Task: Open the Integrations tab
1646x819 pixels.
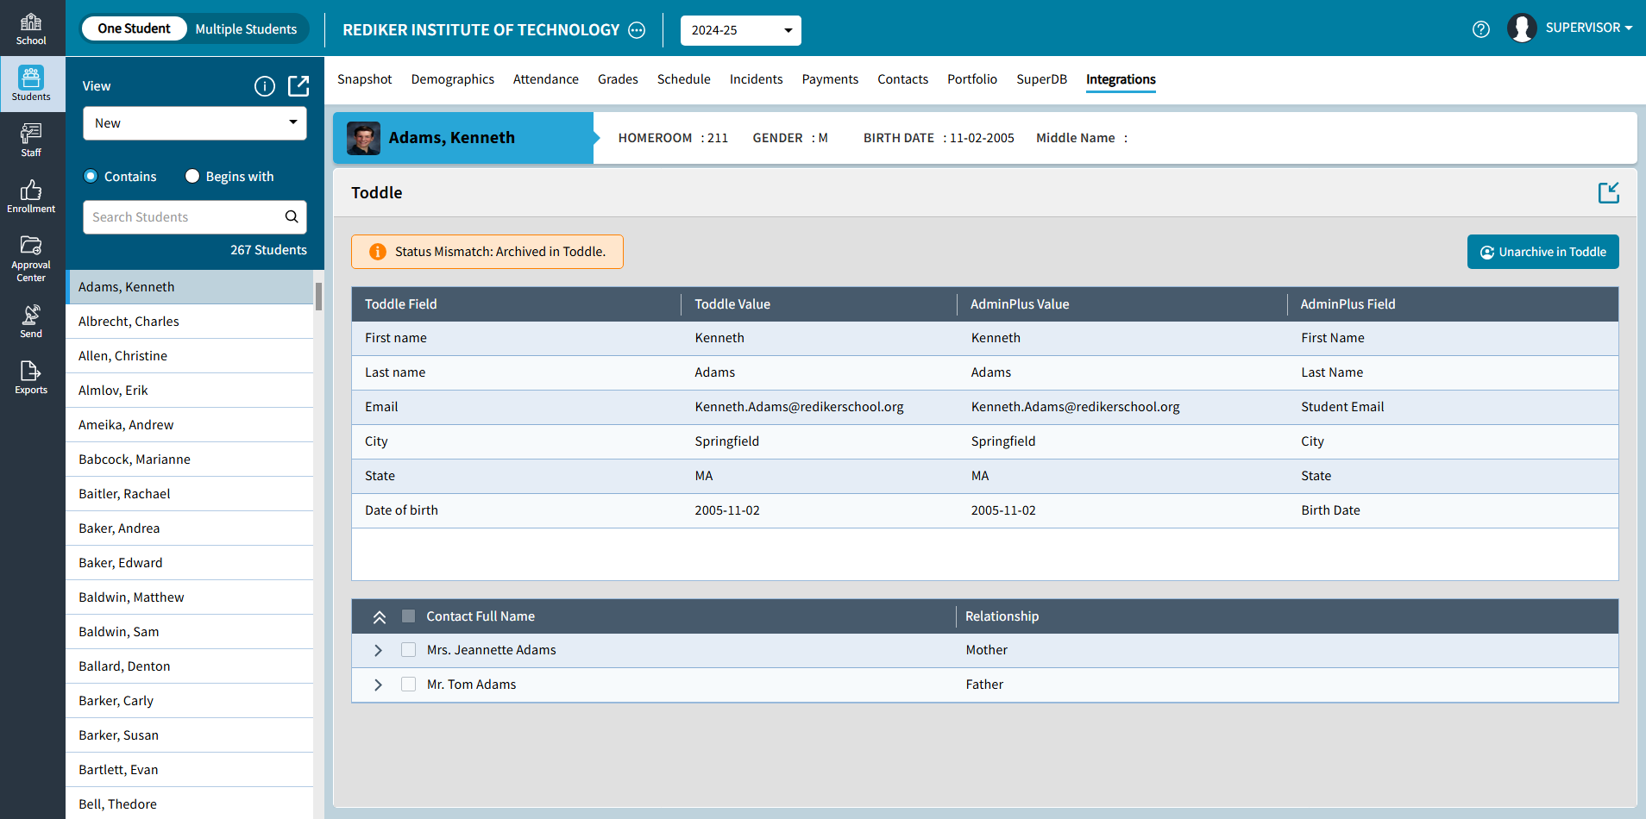Action: tap(1121, 79)
